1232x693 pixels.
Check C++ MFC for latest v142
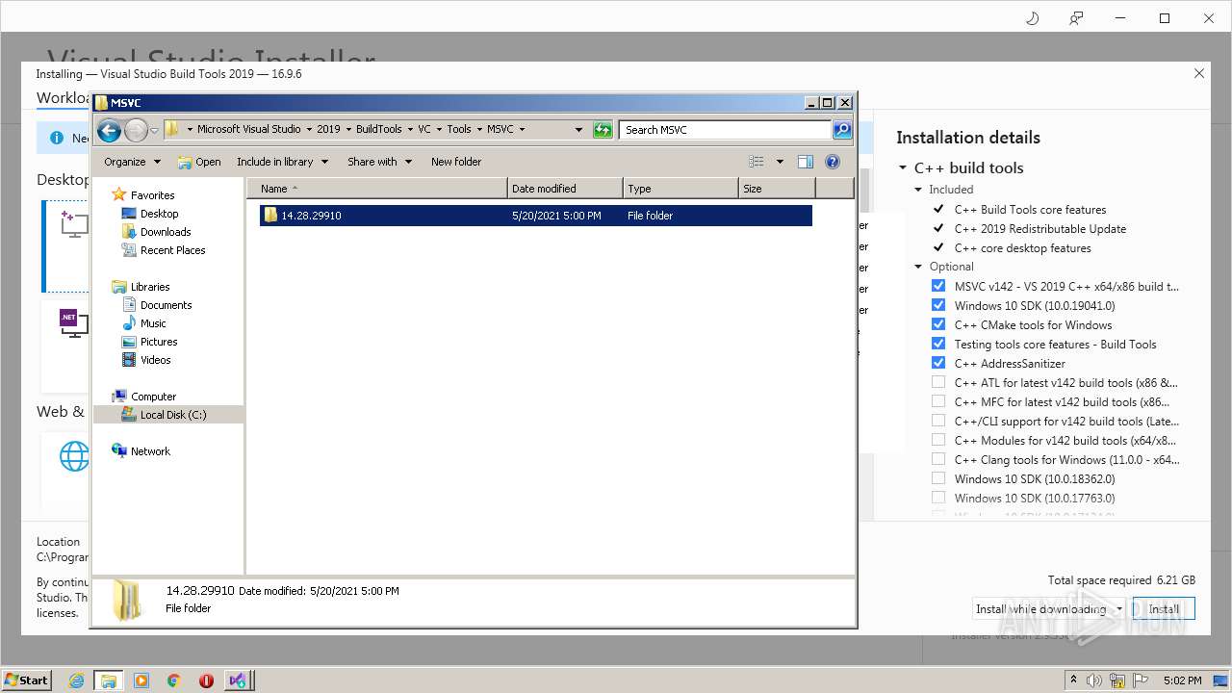[938, 401]
